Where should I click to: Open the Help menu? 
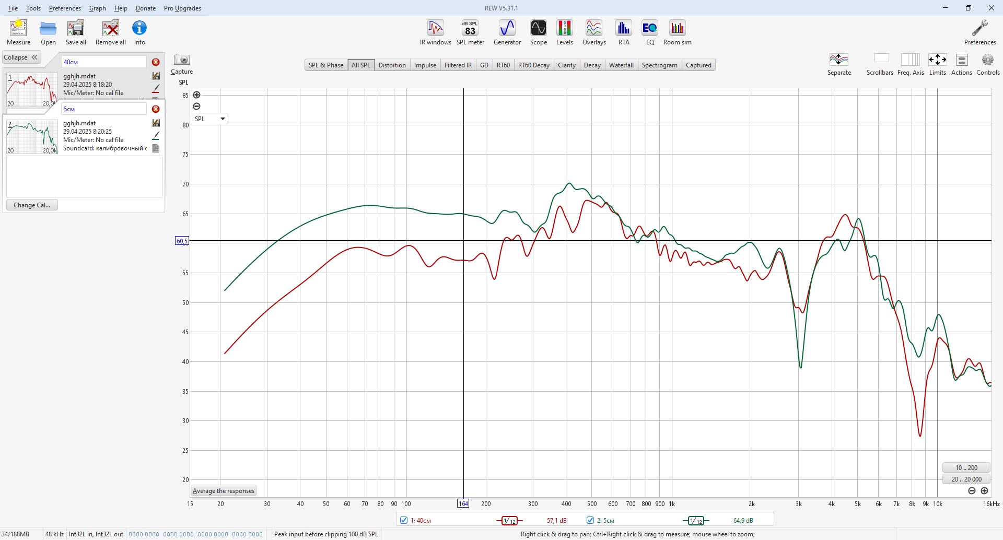click(x=121, y=8)
